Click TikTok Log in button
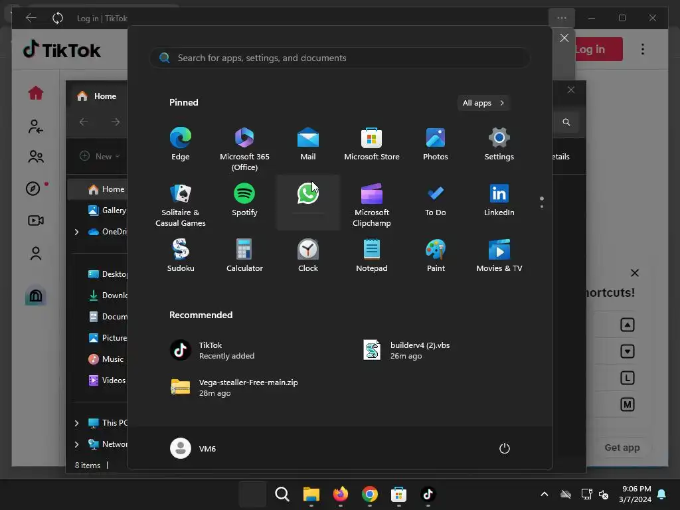The height and width of the screenshot is (510, 680). click(x=598, y=49)
